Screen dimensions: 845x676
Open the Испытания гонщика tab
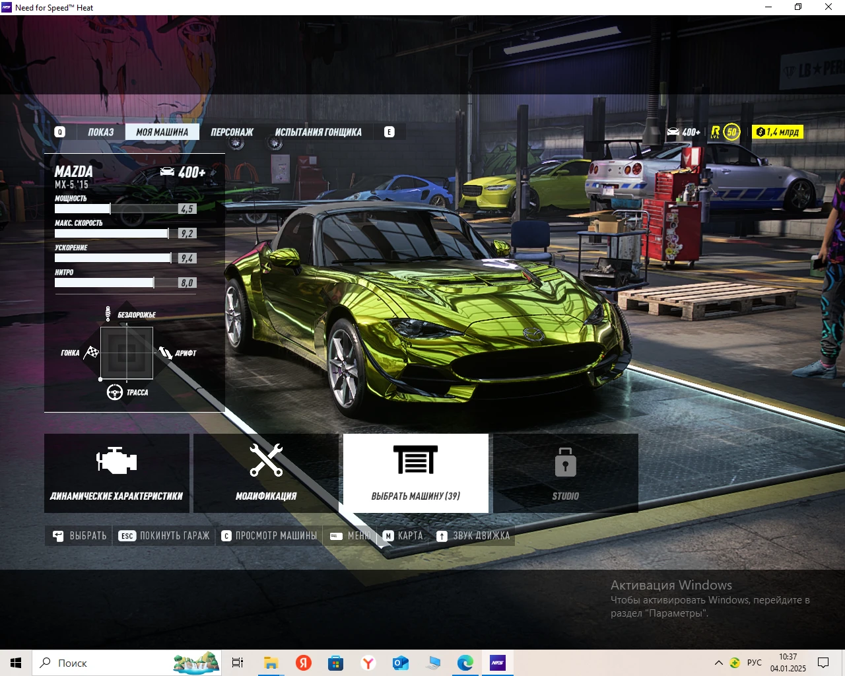(x=318, y=132)
